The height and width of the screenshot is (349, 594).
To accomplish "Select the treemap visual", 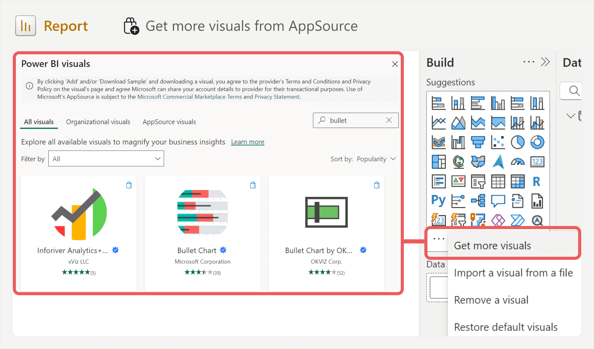I will coord(438,162).
